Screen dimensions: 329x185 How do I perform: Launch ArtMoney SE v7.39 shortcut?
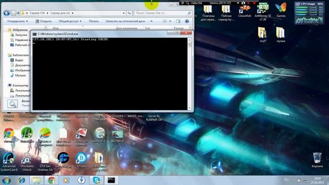(x=263, y=12)
